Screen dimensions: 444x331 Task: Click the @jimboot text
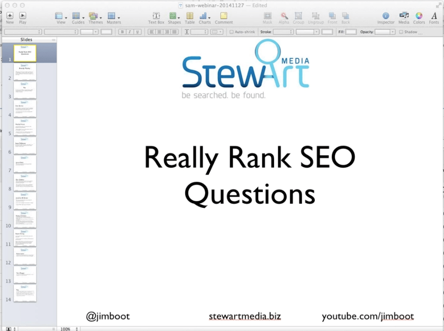108,316
